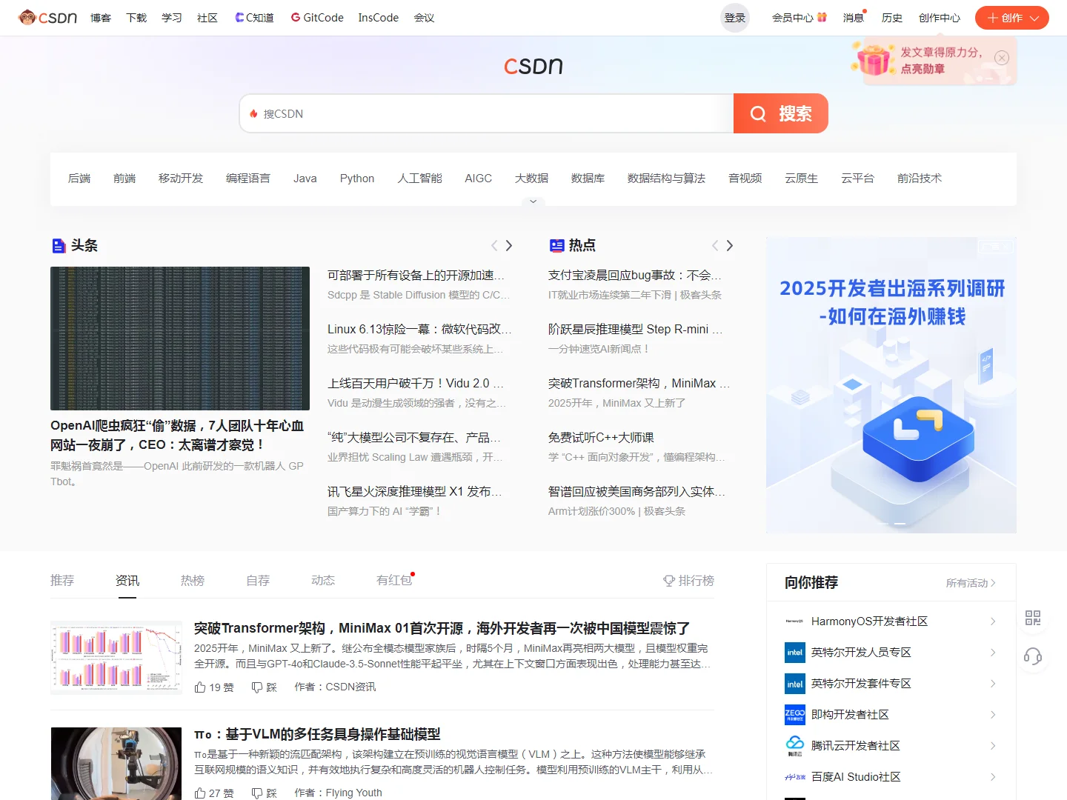
Task: Click the 登录 login button
Action: click(x=735, y=18)
